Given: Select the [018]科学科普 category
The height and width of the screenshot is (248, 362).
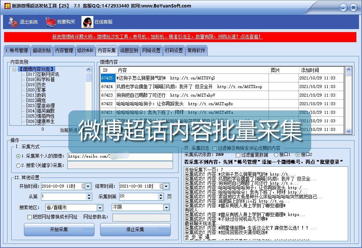Looking at the screenshot, I should [x=40, y=79].
